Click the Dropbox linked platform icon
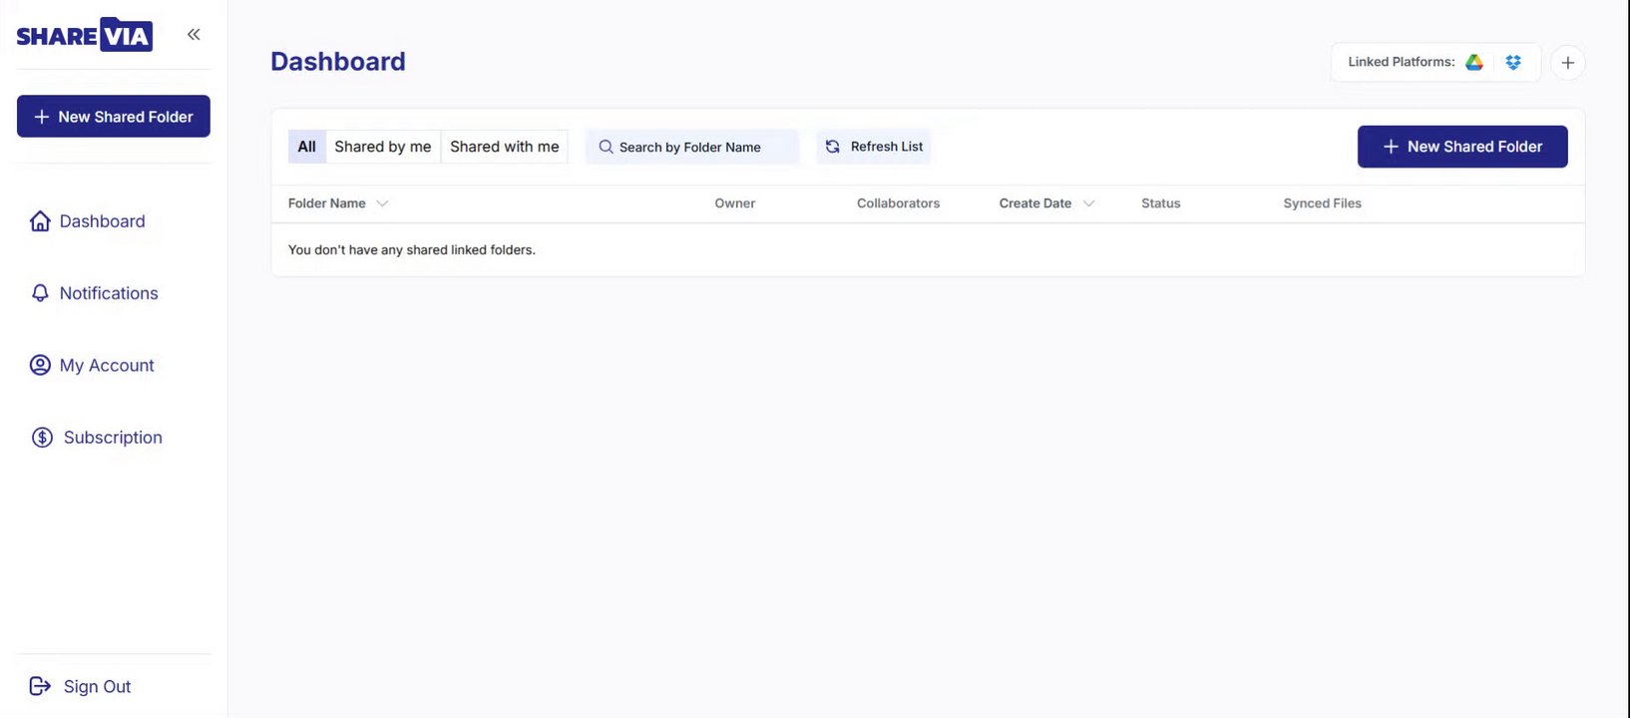This screenshot has width=1630, height=718. pyautogui.click(x=1513, y=62)
